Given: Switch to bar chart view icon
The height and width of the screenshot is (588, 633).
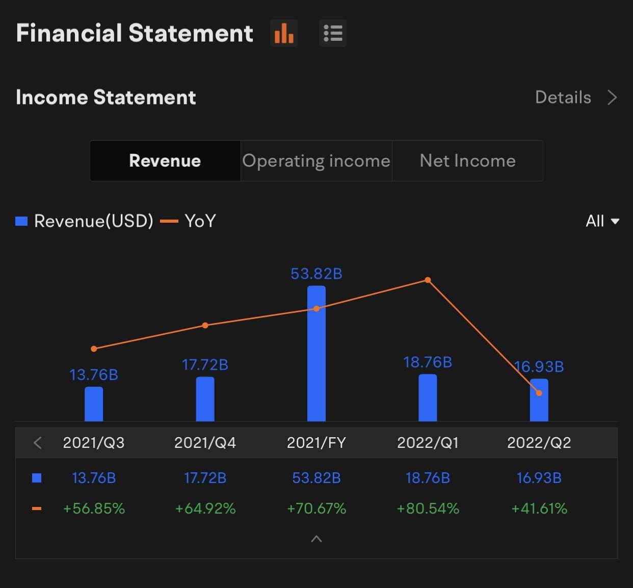Looking at the screenshot, I should tap(284, 33).
